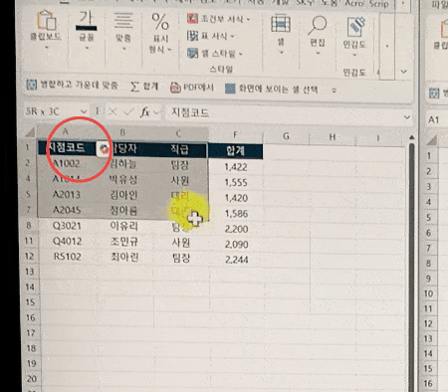Click the Name Box showing 5R x 3C
Screen dimensions: 448x392
tap(52, 111)
